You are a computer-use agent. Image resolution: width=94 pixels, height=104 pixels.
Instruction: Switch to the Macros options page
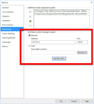[x=12, y=47]
